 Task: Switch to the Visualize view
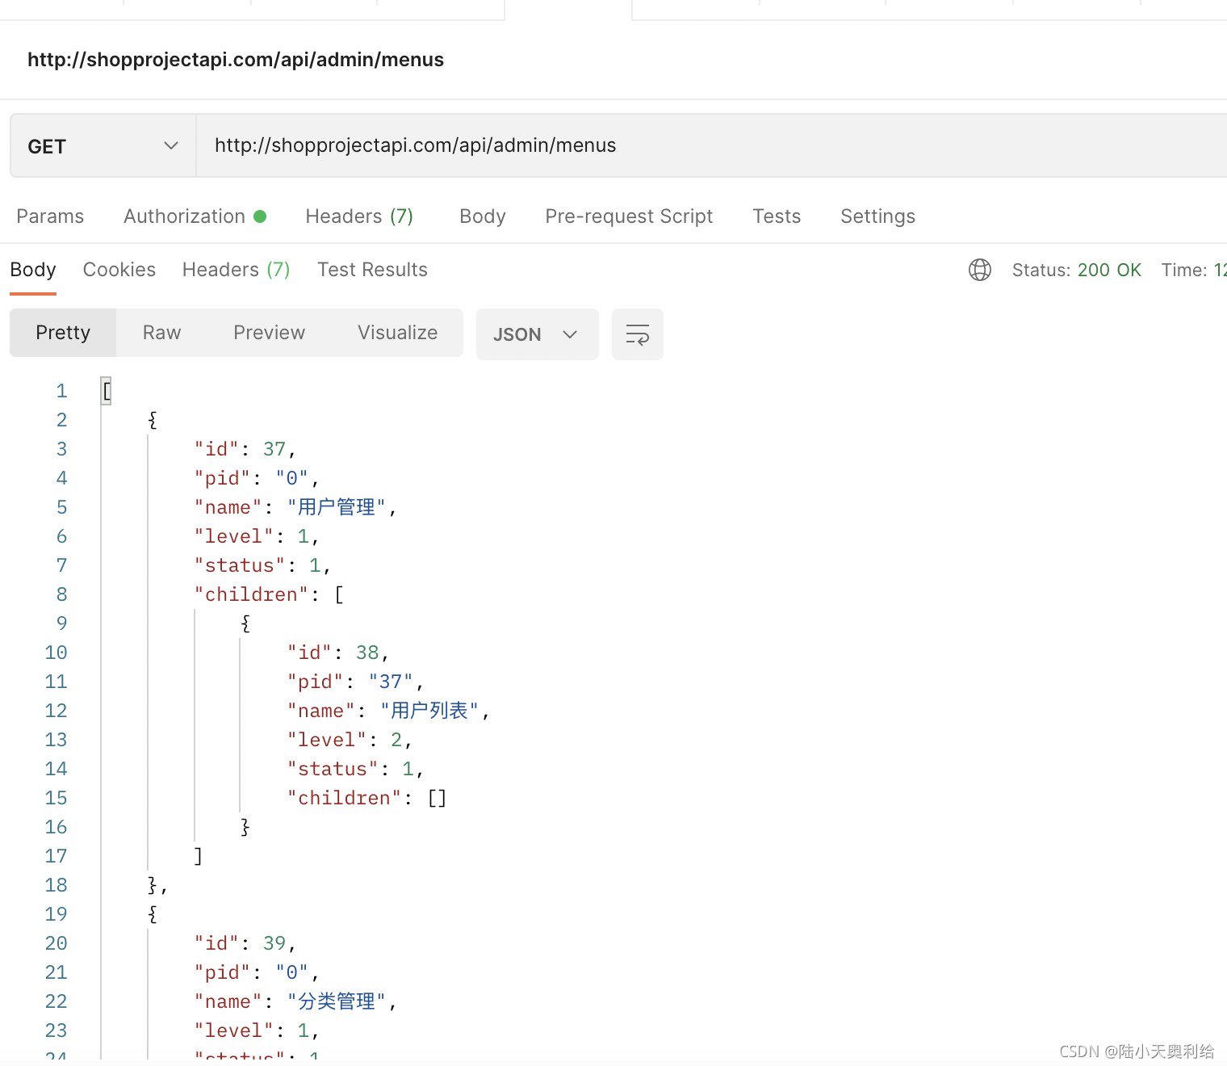[x=397, y=333]
